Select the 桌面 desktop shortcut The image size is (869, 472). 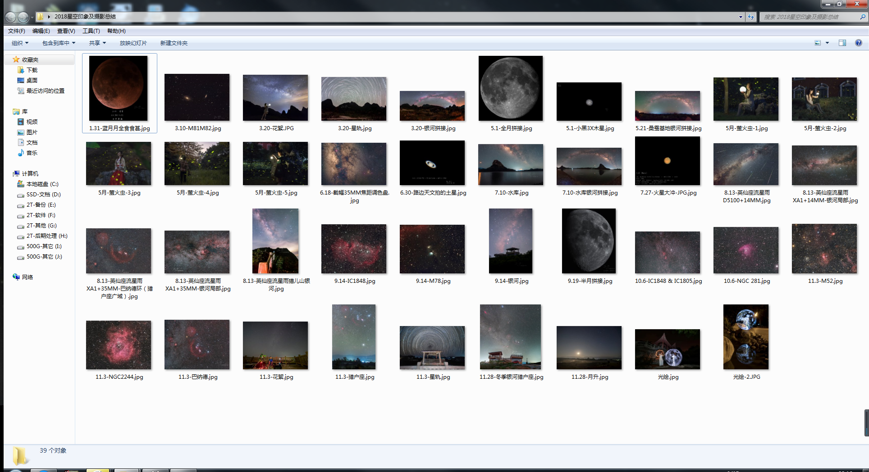(x=32, y=81)
